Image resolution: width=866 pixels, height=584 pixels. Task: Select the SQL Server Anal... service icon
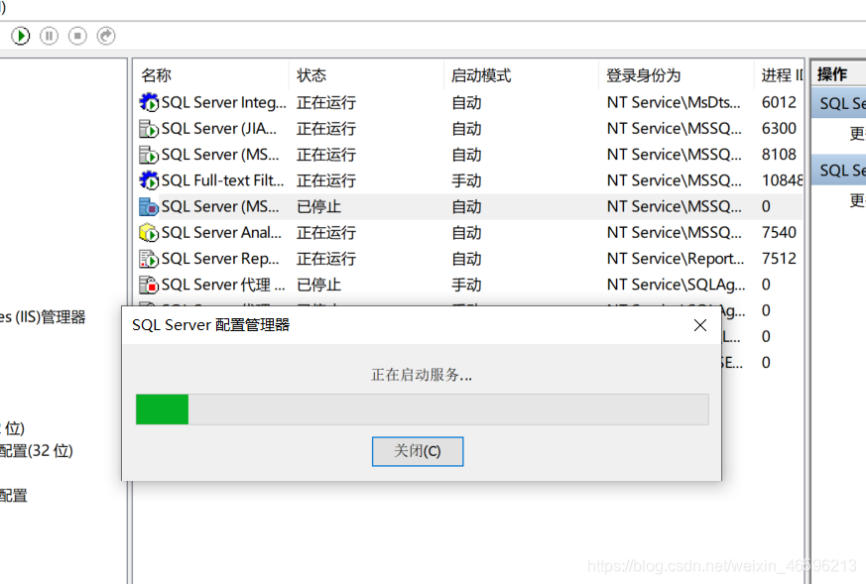pyautogui.click(x=149, y=232)
